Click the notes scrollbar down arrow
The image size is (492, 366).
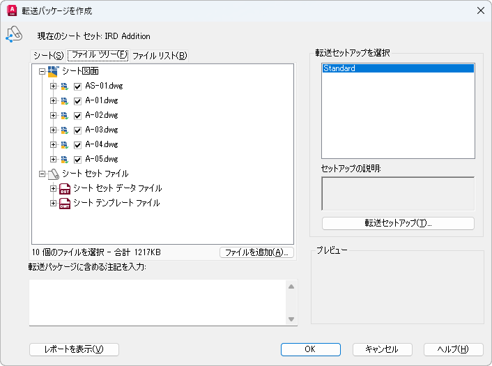(x=291, y=319)
